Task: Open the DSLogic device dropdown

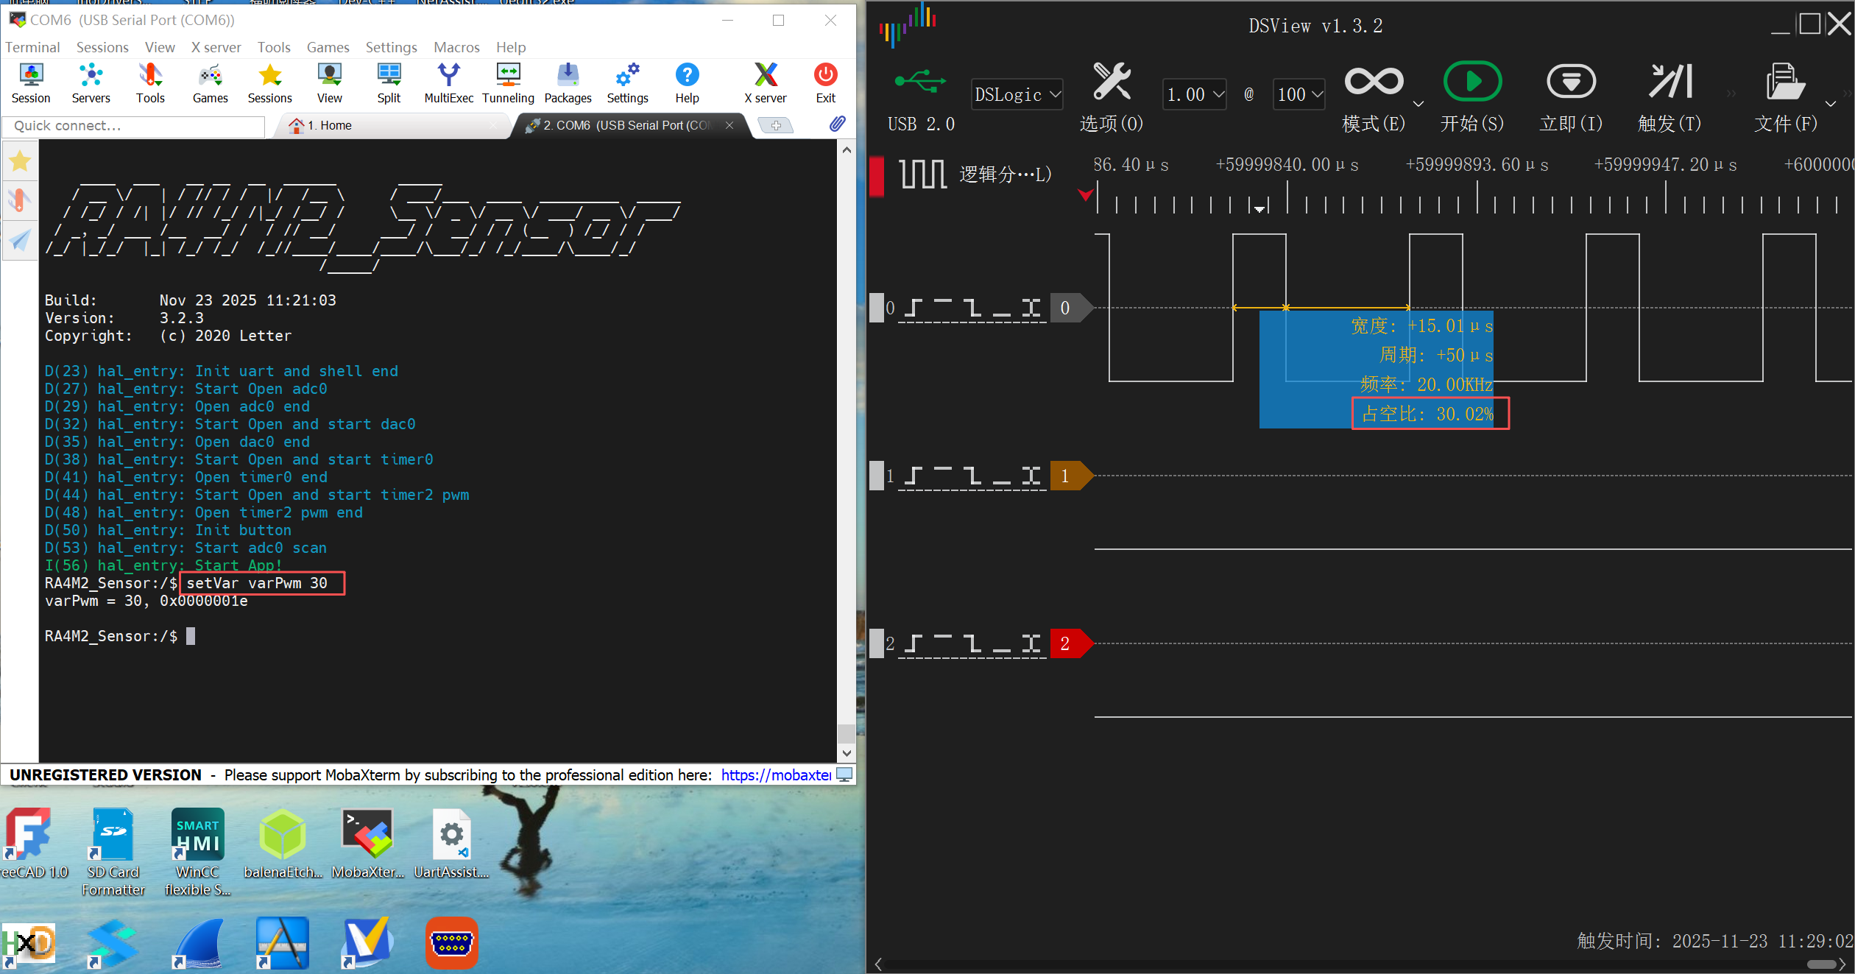Action: (1017, 94)
